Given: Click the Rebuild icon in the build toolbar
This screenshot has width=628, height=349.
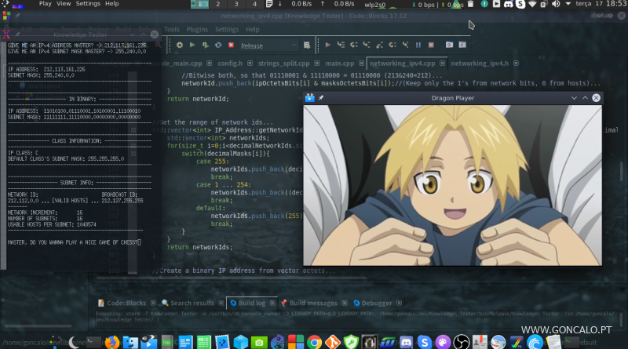Looking at the screenshot, I should 218,45.
